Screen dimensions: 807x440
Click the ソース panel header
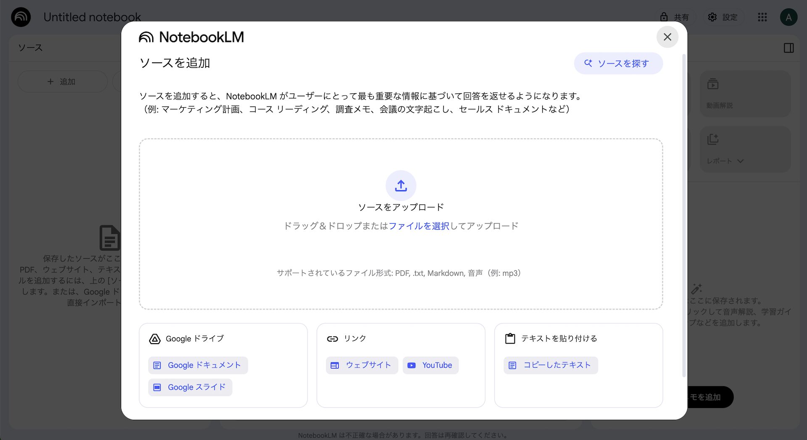[30, 48]
